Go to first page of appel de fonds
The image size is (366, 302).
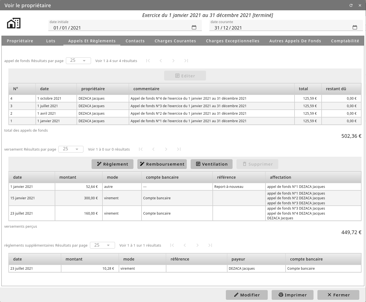point(148,61)
